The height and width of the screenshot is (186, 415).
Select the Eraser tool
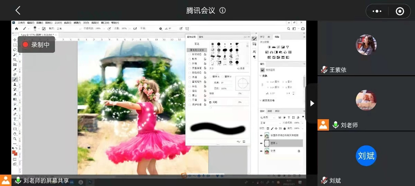15,94
